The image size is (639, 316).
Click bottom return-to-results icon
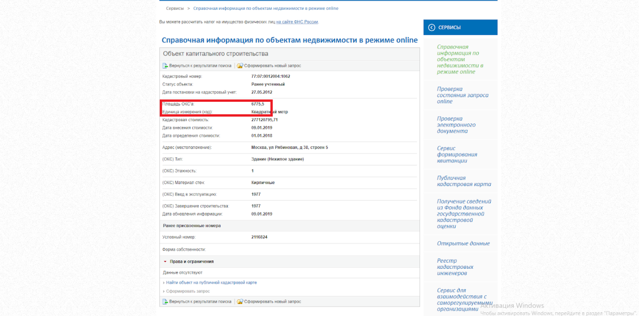pyautogui.click(x=165, y=302)
